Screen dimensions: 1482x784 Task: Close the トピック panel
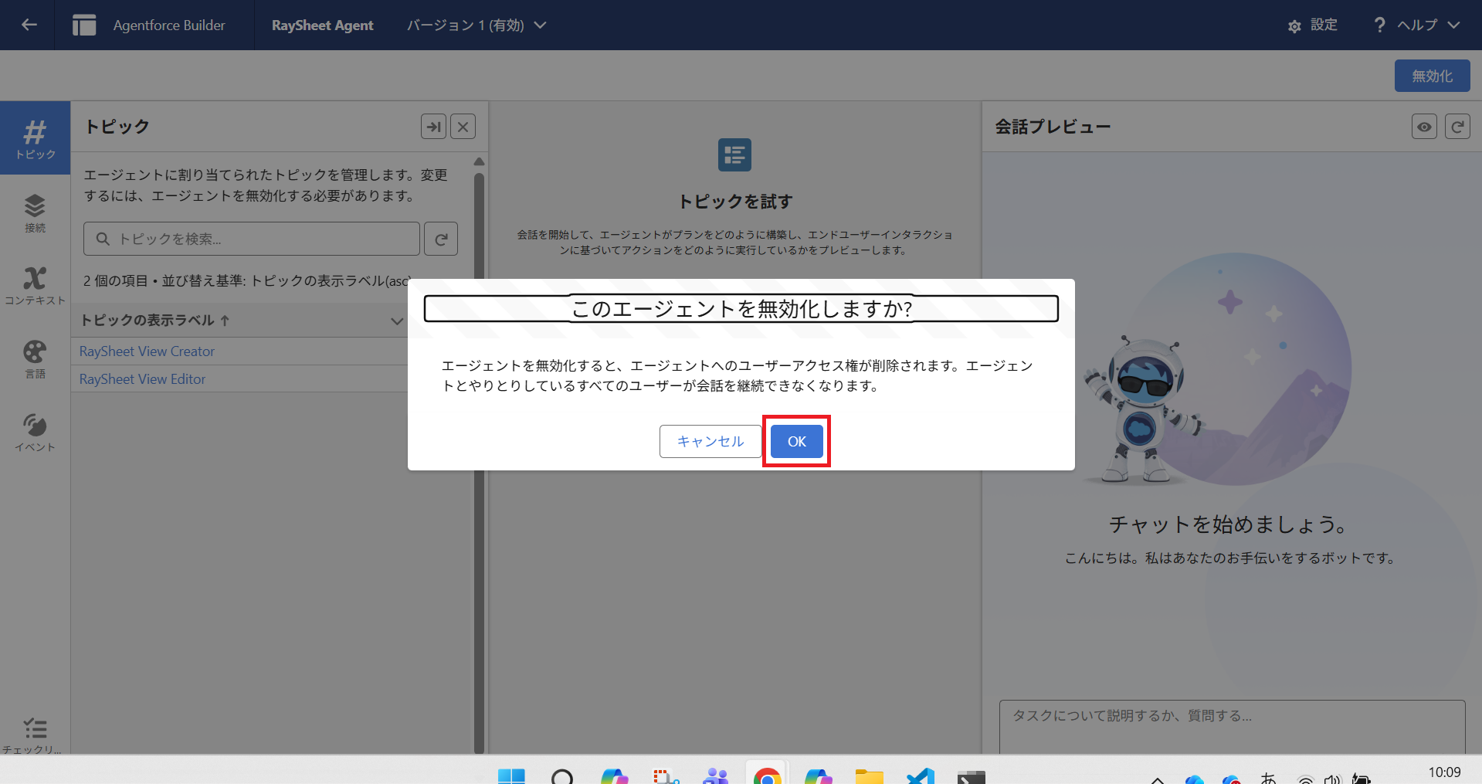[463, 127]
